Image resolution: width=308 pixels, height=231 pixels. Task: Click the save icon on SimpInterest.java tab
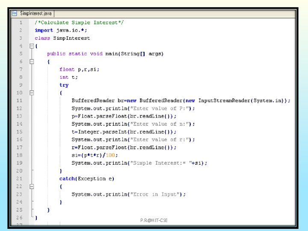tap(15, 13)
